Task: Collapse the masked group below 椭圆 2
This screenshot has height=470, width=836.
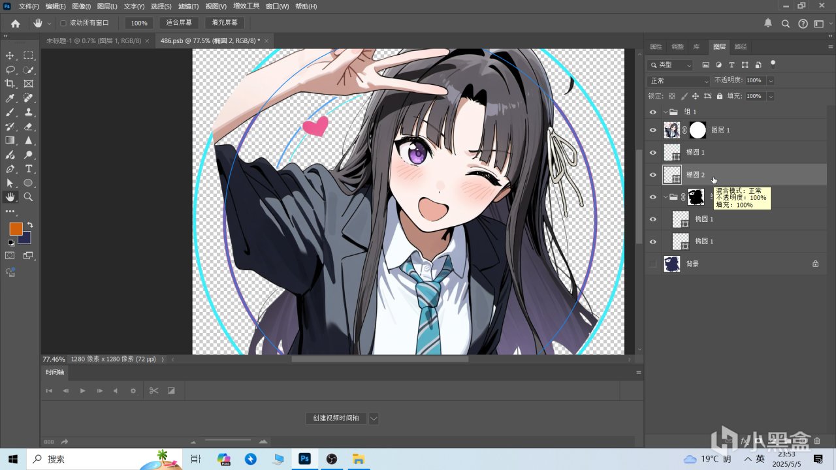Action: 665,196
